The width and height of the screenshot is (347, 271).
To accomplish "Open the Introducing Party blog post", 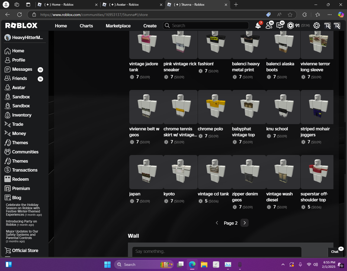I will [21, 223].
